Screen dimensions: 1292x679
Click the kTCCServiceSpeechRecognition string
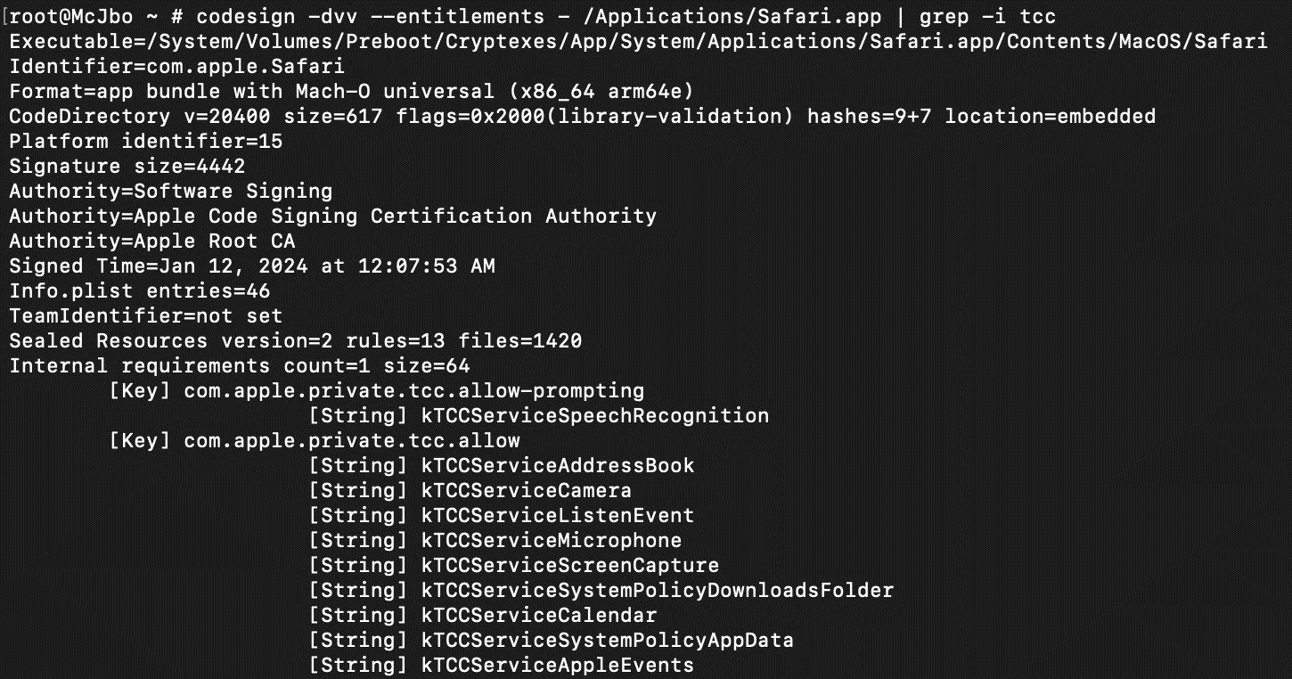tap(594, 416)
